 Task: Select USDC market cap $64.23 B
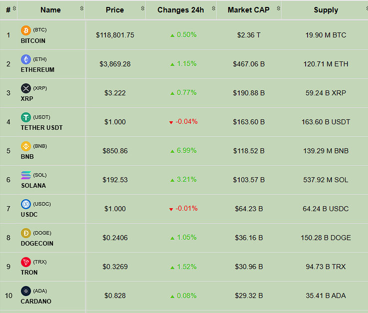pos(249,209)
